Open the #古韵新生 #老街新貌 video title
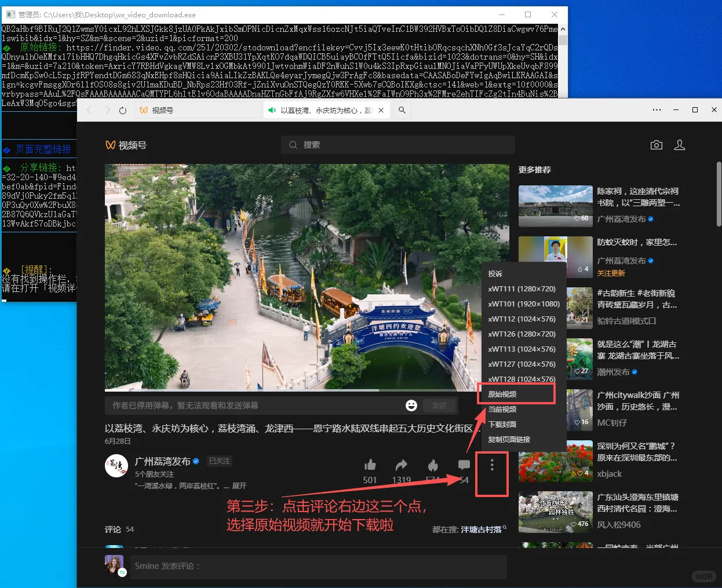 pos(637,299)
